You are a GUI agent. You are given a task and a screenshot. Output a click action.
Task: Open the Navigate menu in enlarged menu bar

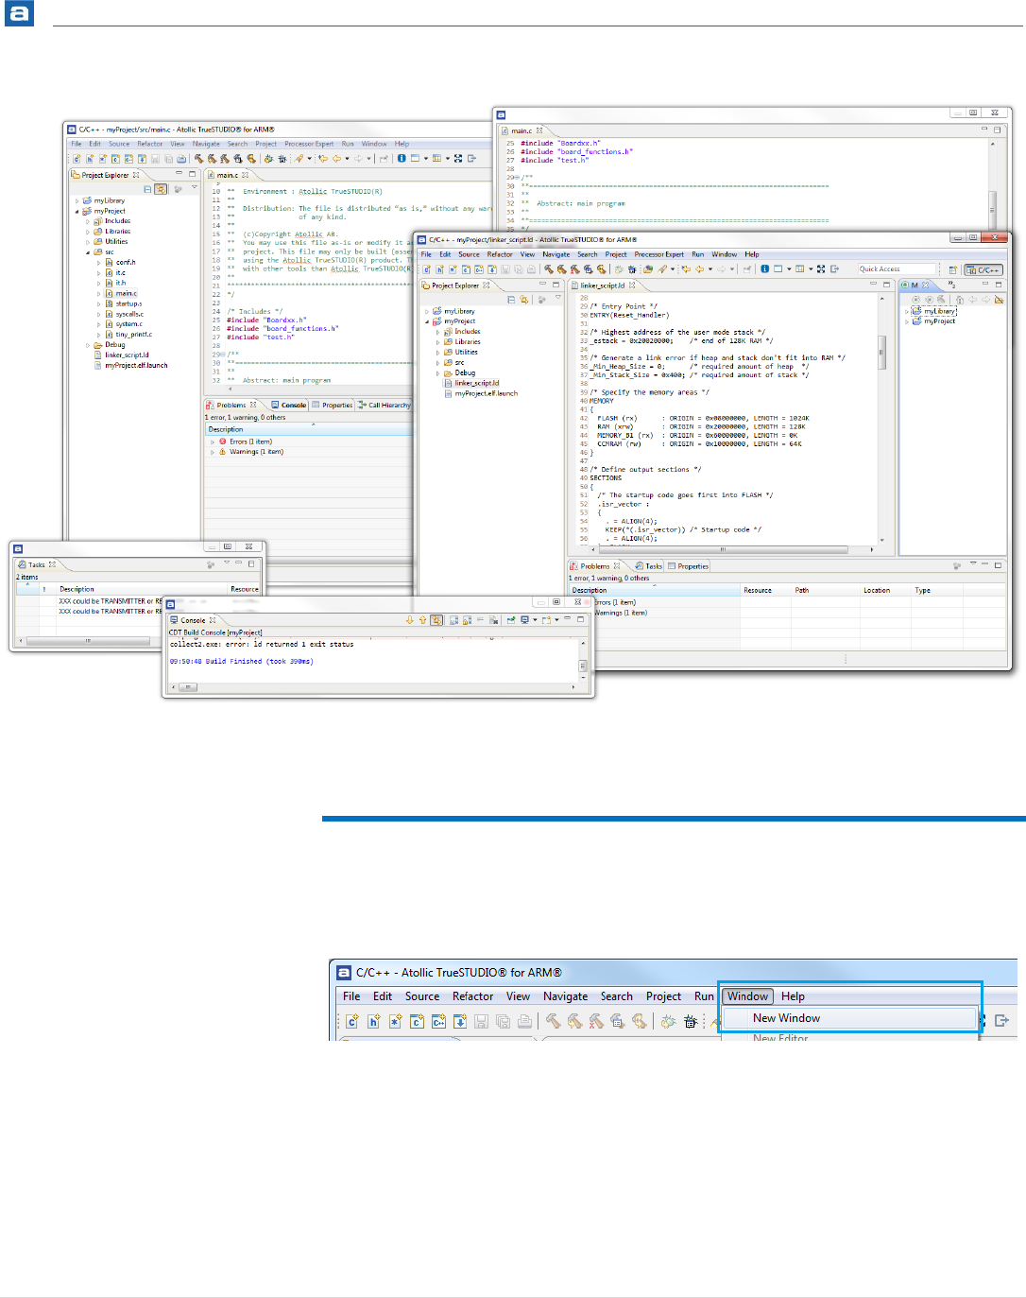(x=565, y=996)
